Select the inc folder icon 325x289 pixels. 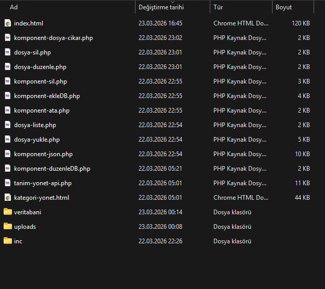[8, 241]
